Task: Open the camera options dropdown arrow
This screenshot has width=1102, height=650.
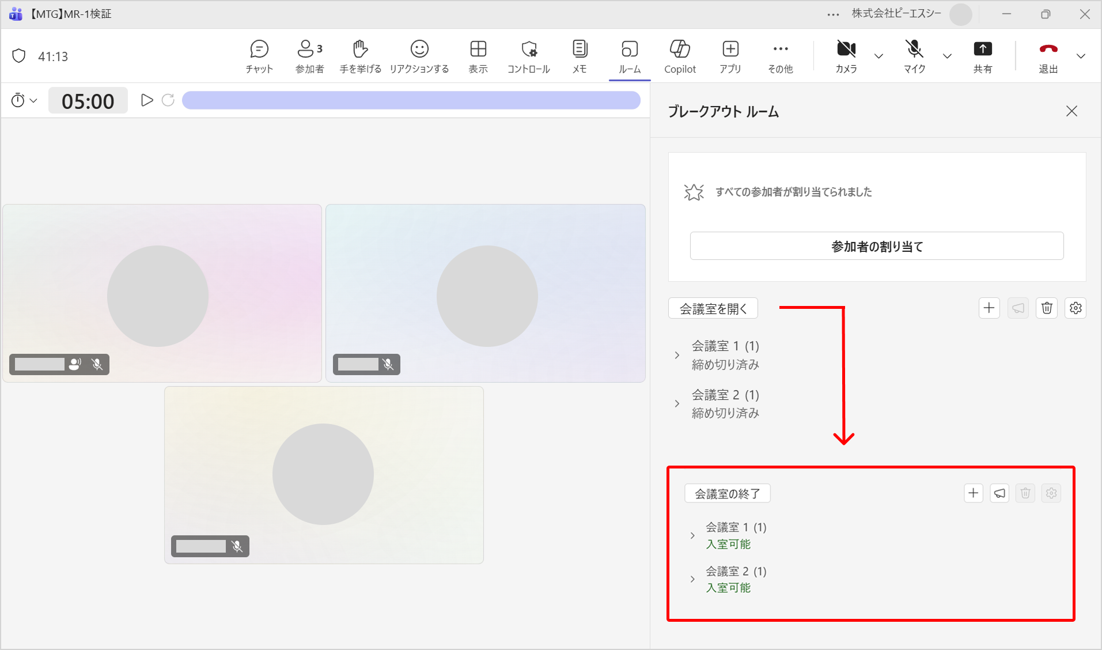Action: pyautogui.click(x=878, y=56)
